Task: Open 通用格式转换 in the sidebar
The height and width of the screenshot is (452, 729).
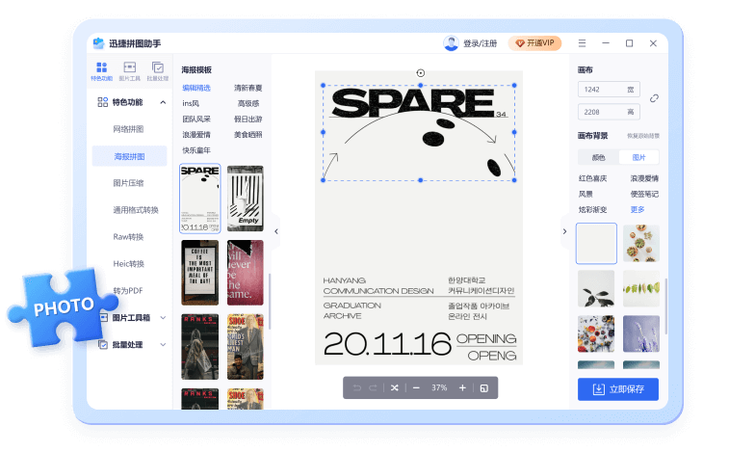Action: 136,210
